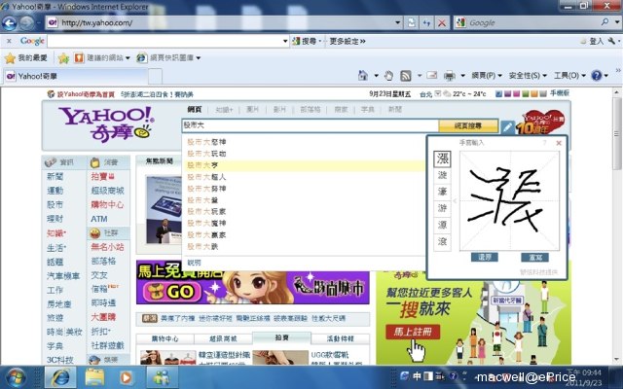Click in the Yahoo search input field

310,125
